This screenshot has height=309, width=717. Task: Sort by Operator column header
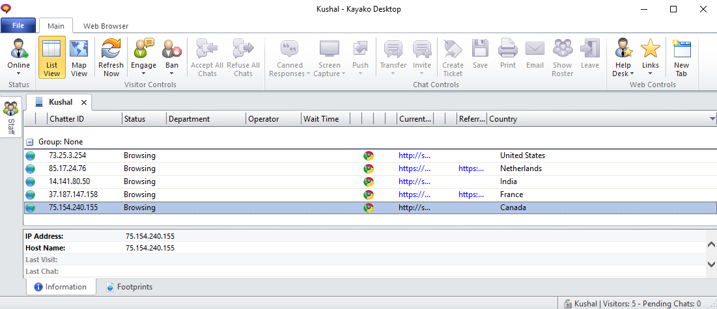[x=273, y=119]
